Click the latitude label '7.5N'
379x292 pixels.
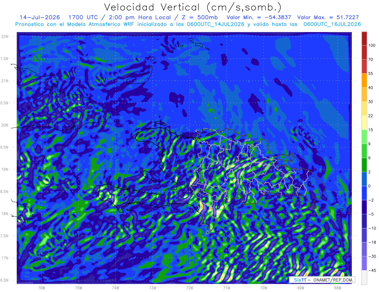click(x=5, y=236)
